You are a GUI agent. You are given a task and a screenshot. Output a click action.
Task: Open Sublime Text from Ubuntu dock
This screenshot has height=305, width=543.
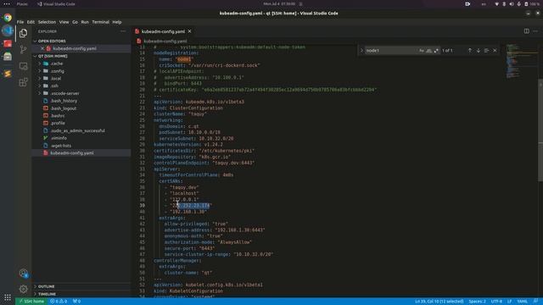click(x=8, y=74)
